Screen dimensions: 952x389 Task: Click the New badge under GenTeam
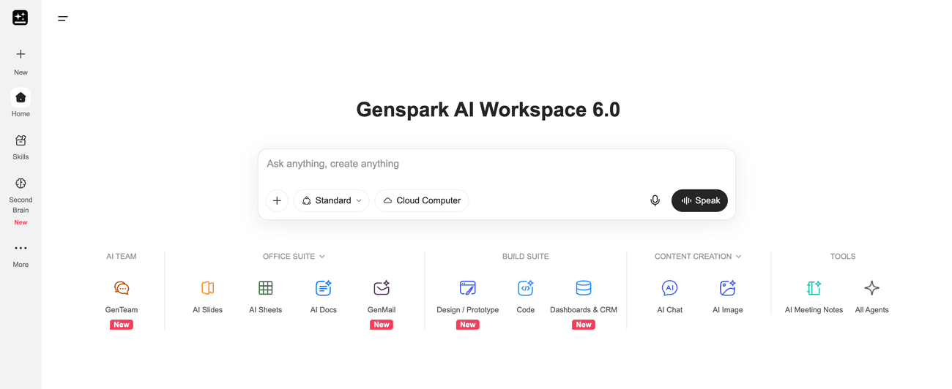pyautogui.click(x=122, y=325)
